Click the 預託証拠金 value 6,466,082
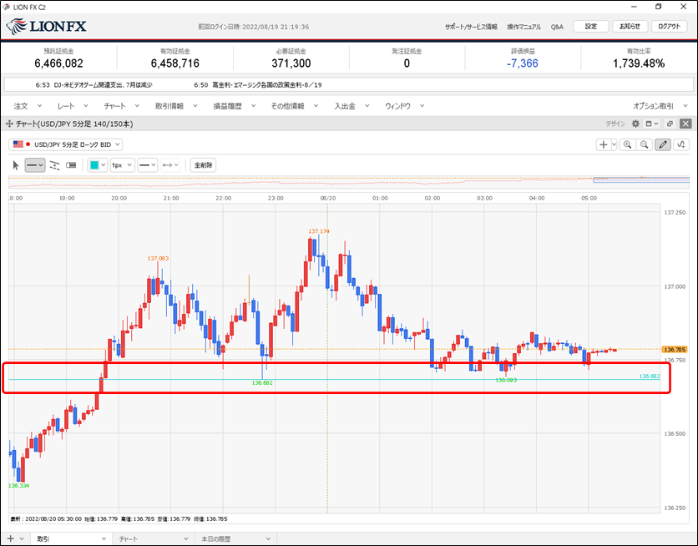Image resolution: width=698 pixels, height=546 pixels. (x=58, y=63)
